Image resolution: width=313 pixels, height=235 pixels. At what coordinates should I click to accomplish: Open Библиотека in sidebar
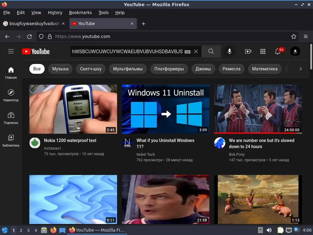[11, 141]
